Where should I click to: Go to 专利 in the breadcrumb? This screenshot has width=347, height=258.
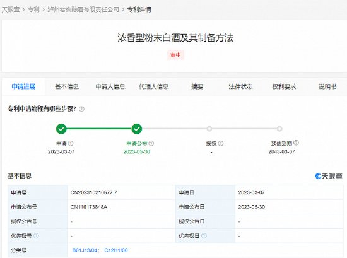tap(33, 9)
